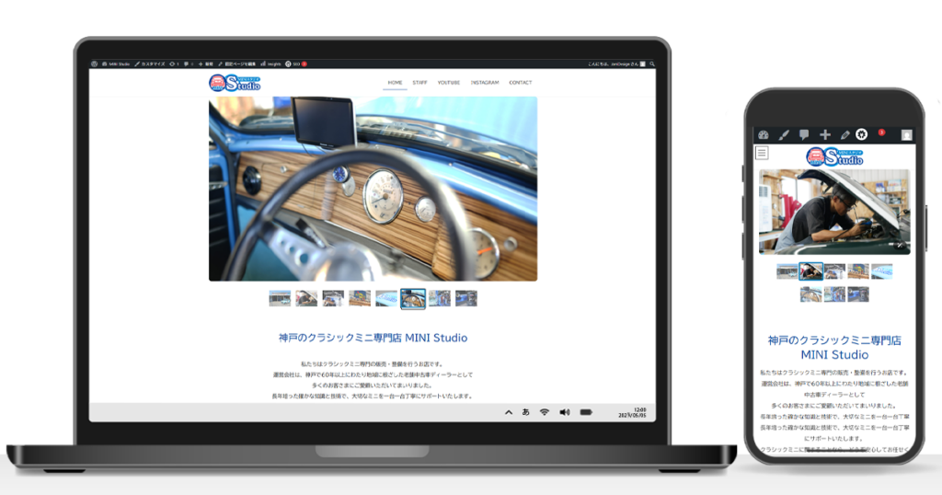Open the dashboard gauge icon on phone admin bar
The width and height of the screenshot is (942, 495).
[x=764, y=134]
